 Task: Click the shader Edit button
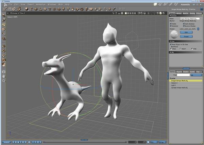pyautogui.click(x=186, y=32)
